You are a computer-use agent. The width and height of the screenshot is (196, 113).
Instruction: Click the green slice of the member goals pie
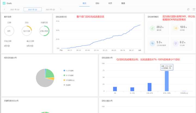pyautogui.click(x=49, y=74)
